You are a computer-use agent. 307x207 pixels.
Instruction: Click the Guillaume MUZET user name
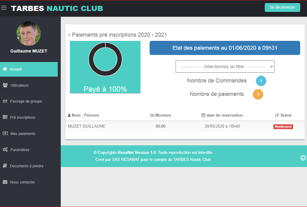(29, 51)
